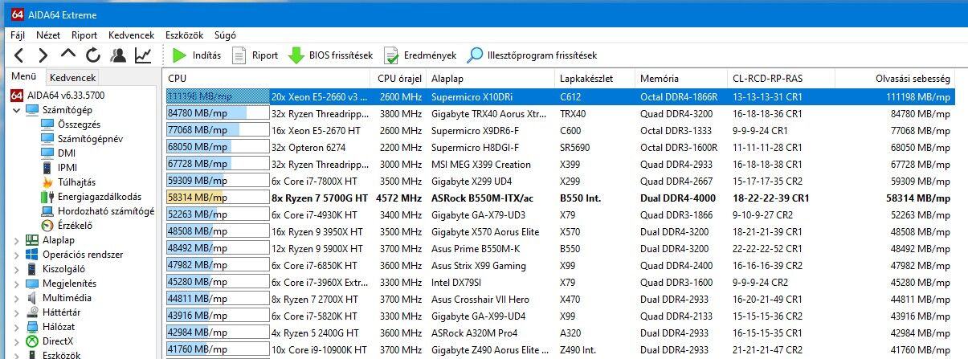Screen dimensions: 968x359
Task: Click the 84780 MB/mp result bar
Action: 217,113
